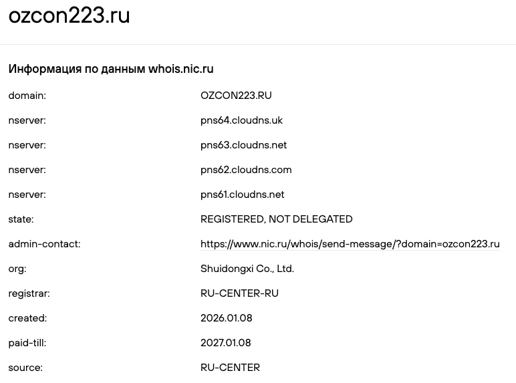Select the pns61.cloudns.net nameserver value

tap(242, 195)
